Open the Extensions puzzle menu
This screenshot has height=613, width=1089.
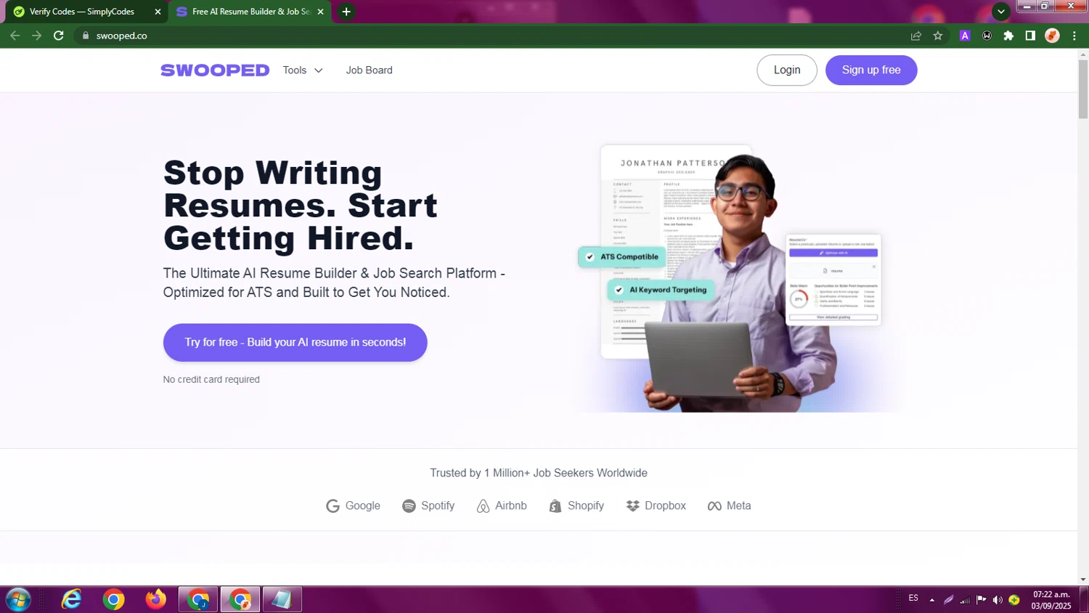[x=1008, y=36]
